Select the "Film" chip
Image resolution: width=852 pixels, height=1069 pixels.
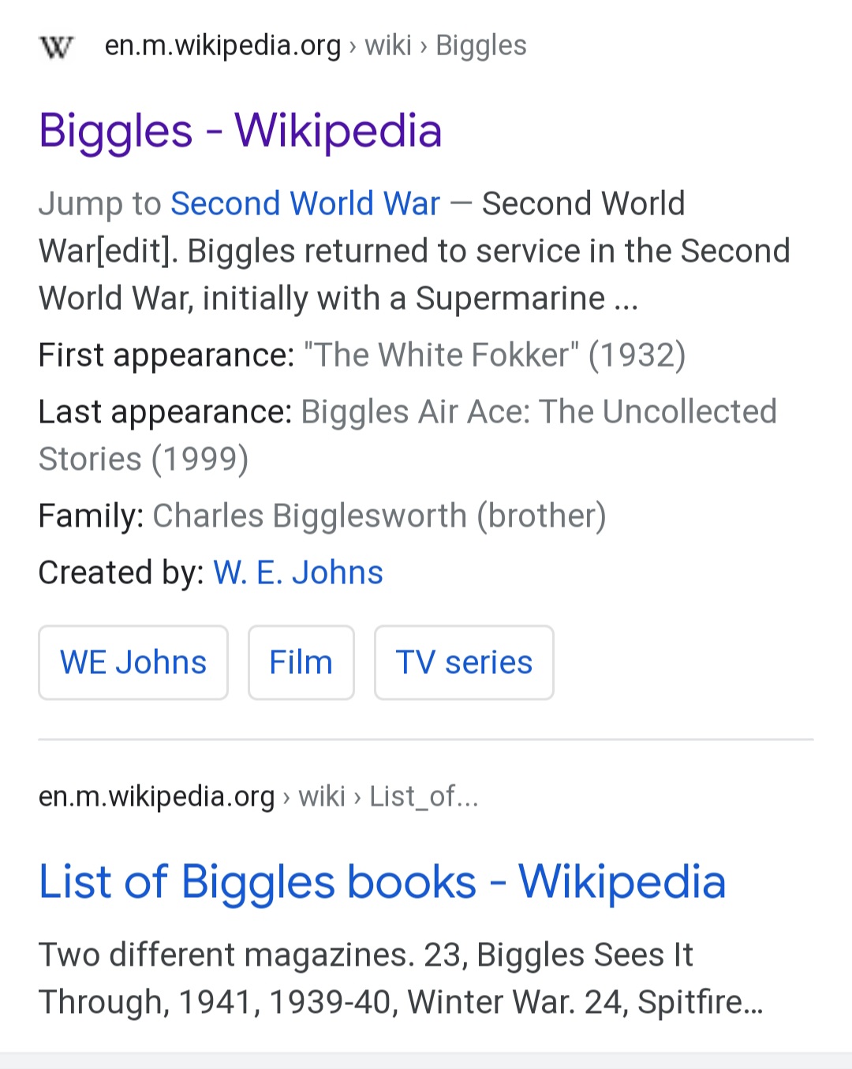(301, 662)
